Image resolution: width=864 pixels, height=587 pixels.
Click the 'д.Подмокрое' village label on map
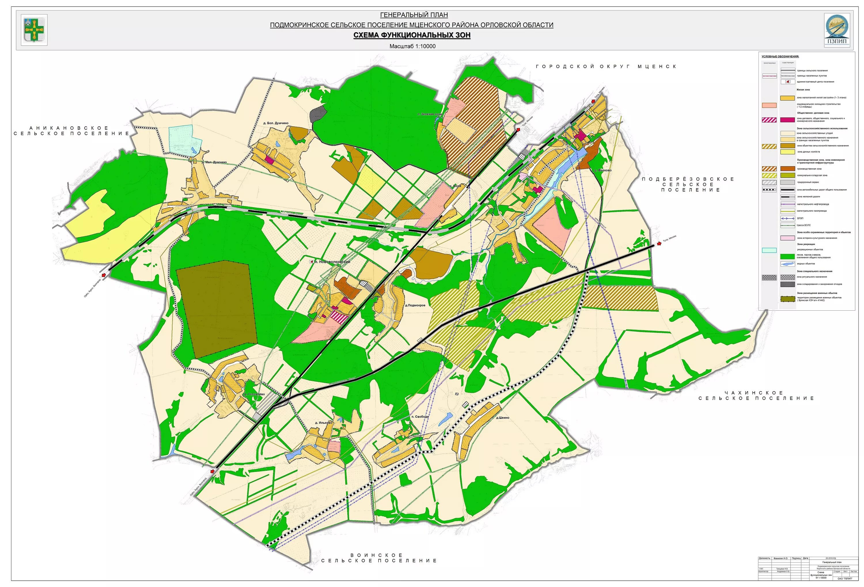coord(415,305)
